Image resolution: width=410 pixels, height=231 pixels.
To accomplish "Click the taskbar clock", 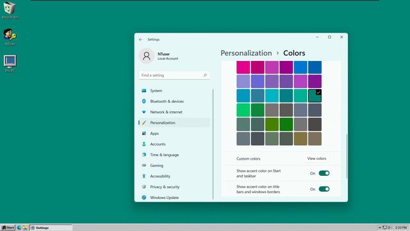I will point(400,228).
